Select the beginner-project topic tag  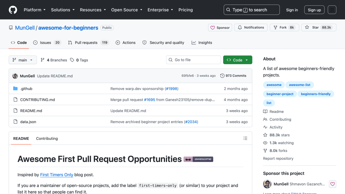click(x=280, y=94)
